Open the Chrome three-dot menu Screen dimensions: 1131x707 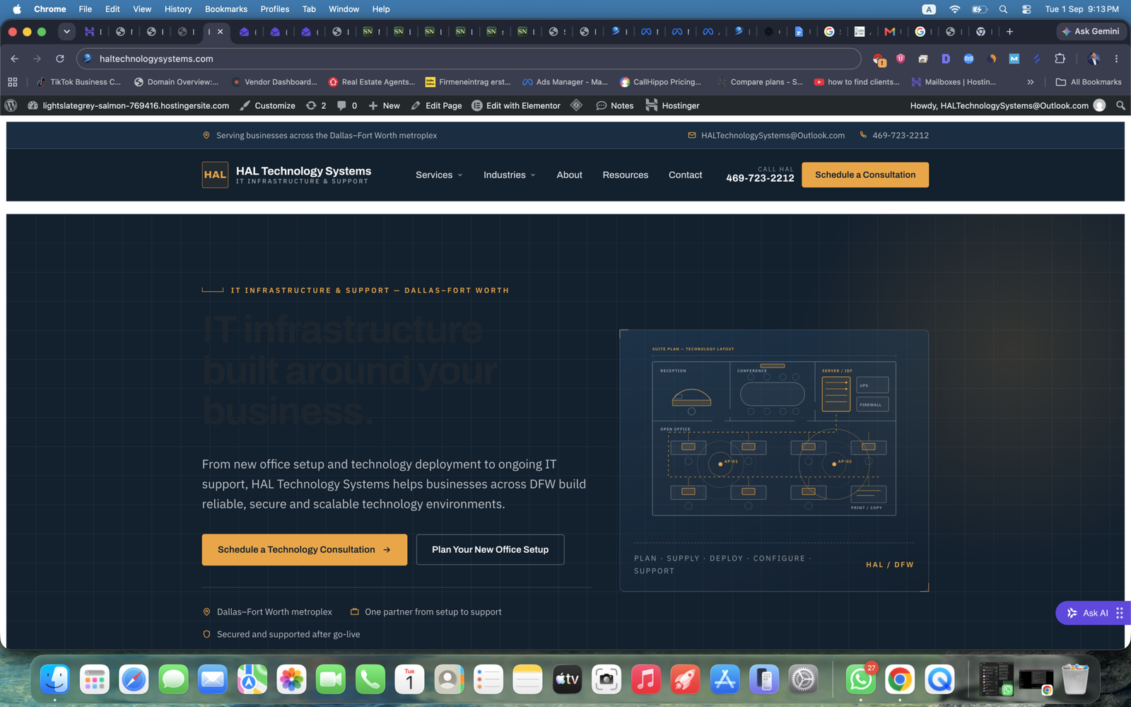tap(1116, 59)
